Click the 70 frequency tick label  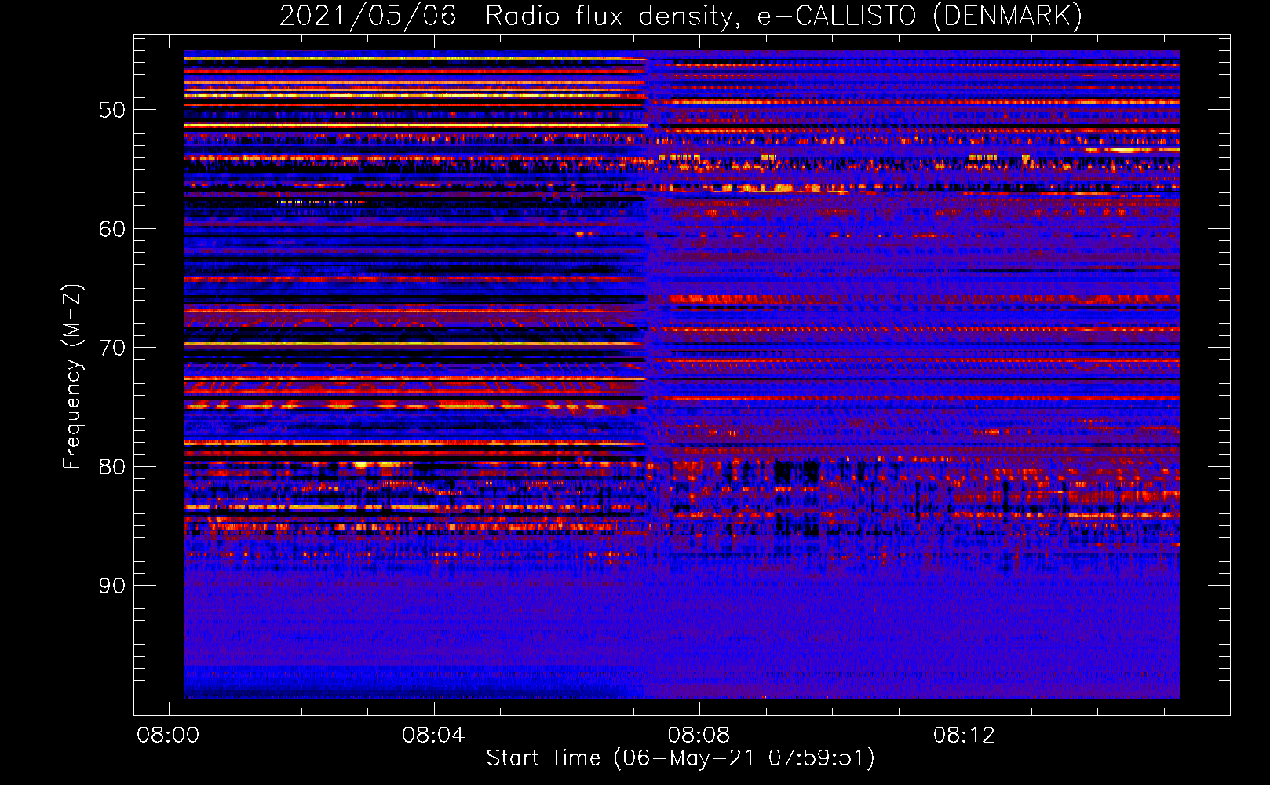pyautogui.click(x=112, y=348)
